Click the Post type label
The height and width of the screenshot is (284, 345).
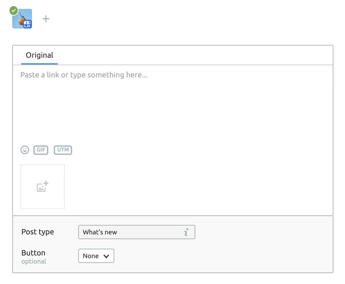(38, 232)
